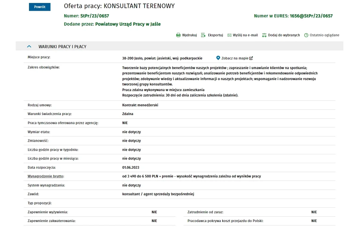Click the Typ propozycji label
Screen dimensions: 357x234
click(40, 203)
